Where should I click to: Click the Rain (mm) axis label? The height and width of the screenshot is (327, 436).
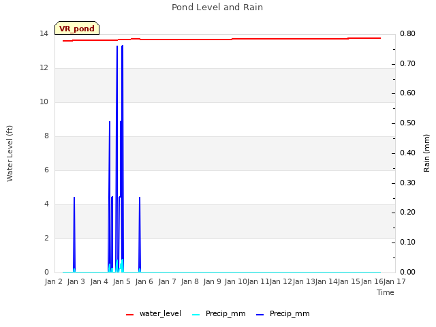[x=426, y=153]
